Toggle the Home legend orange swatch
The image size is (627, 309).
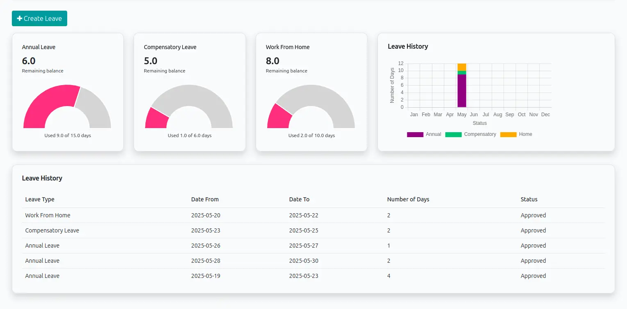coord(508,135)
